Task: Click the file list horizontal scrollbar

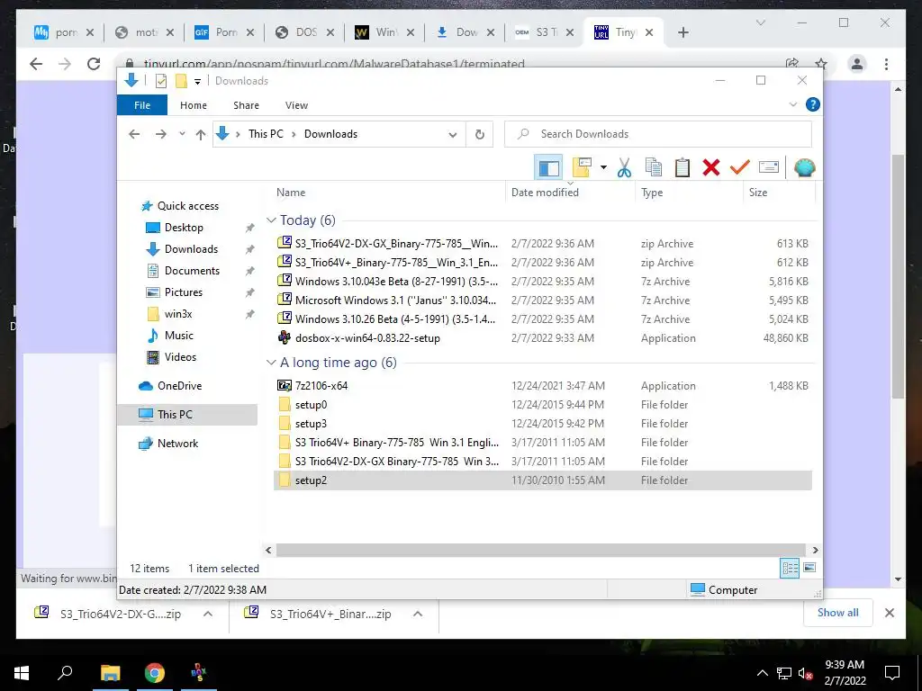Action: (540, 551)
